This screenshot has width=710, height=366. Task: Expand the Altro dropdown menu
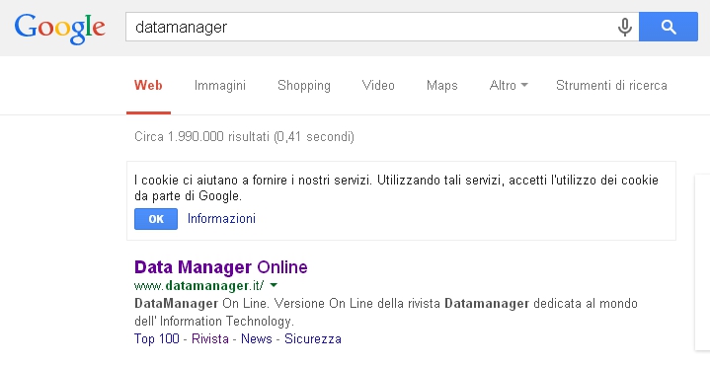[x=509, y=85]
